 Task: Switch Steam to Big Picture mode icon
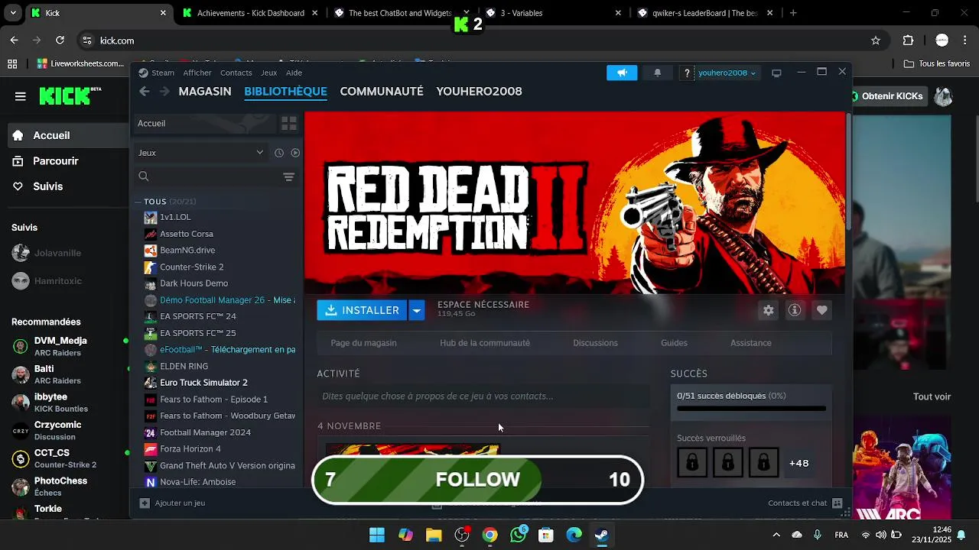point(776,73)
